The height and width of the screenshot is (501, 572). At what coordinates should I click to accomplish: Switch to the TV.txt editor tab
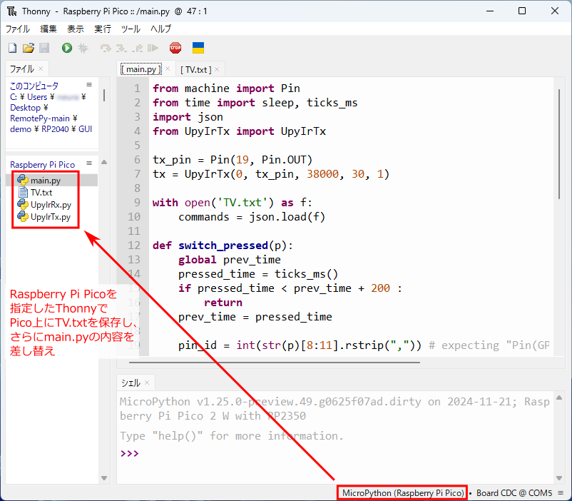[196, 69]
